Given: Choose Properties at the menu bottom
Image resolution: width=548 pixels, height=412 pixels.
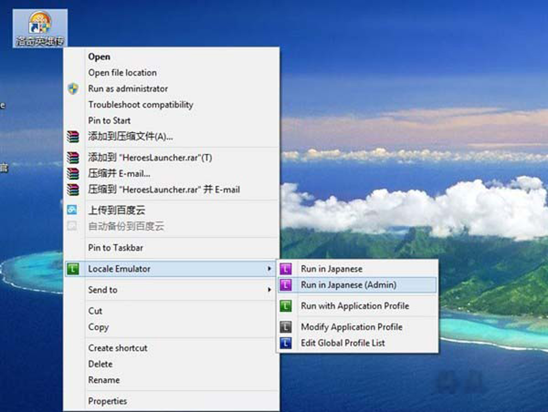Looking at the screenshot, I should tap(107, 401).
